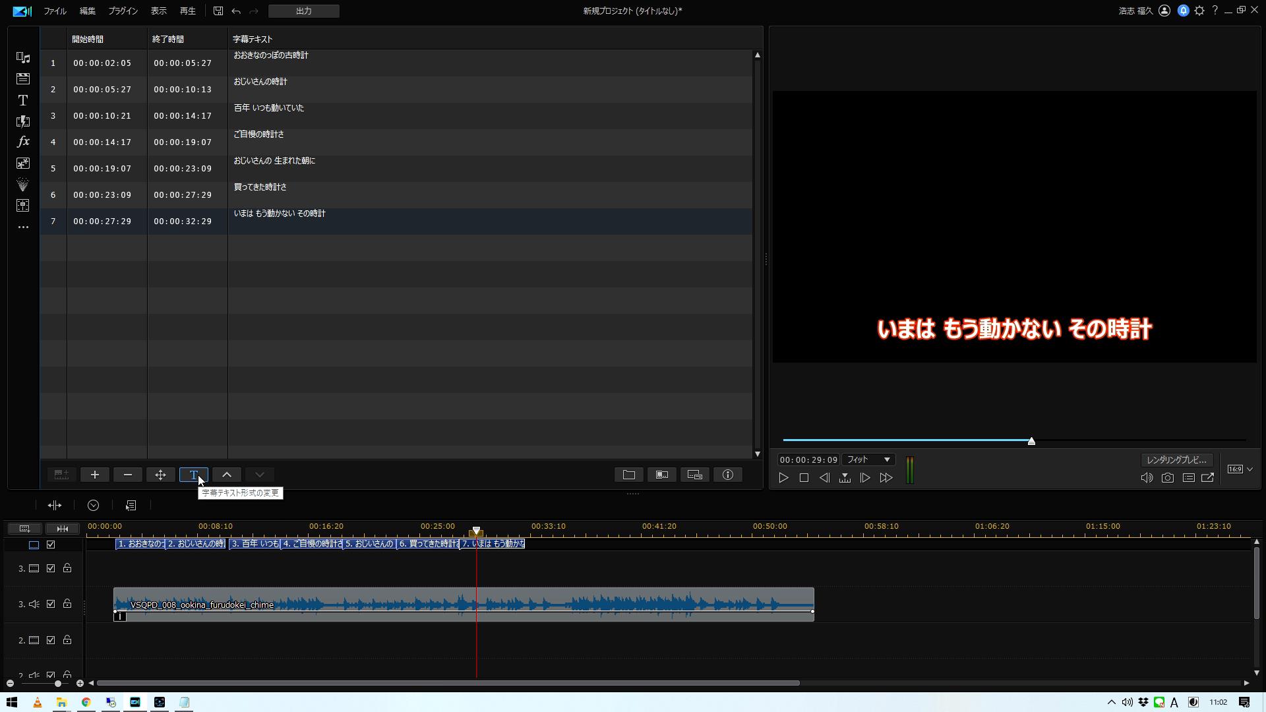This screenshot has height=712, width=1266.
Task: Unlock audio track 3 via the lock icon
Action: click(67, 604)
